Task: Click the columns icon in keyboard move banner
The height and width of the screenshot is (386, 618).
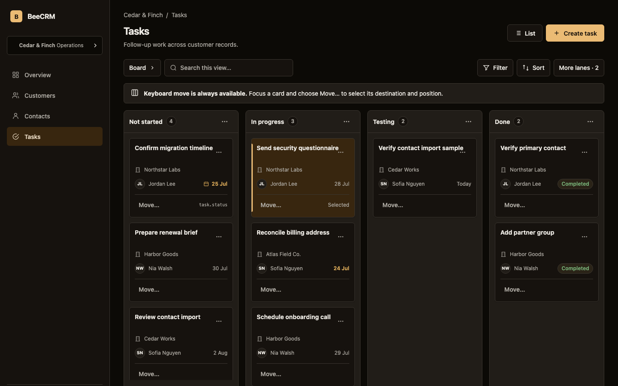Action: point(135,93)
